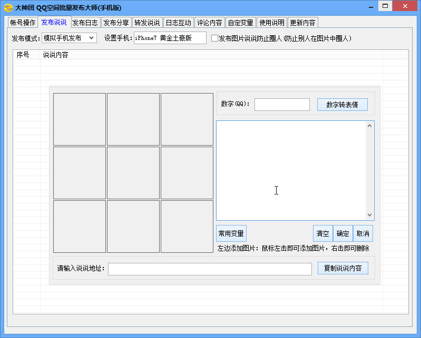Add image in bottom-right grid slot
This screenshot has width=421, height=338.
[187, 227]
